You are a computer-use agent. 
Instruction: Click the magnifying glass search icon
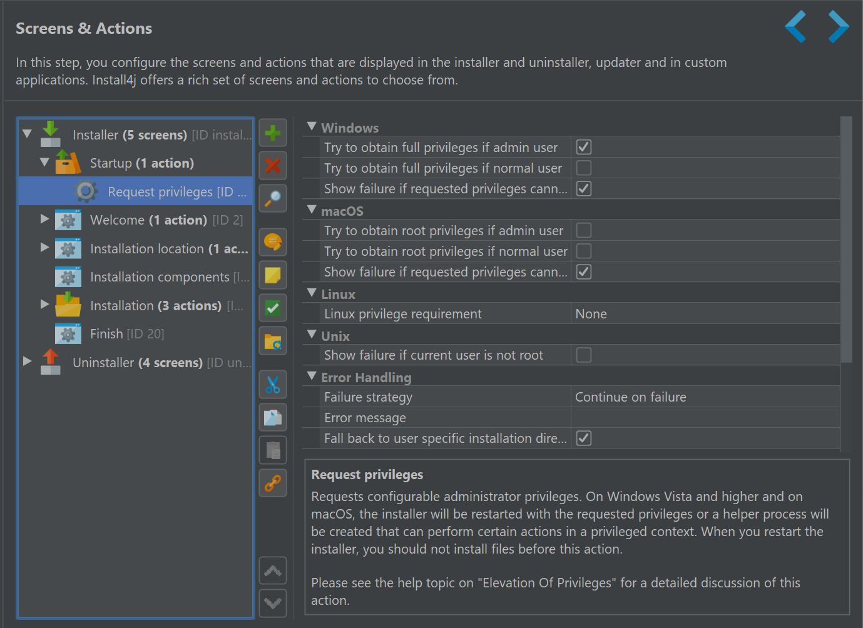(x=273, y=198)
